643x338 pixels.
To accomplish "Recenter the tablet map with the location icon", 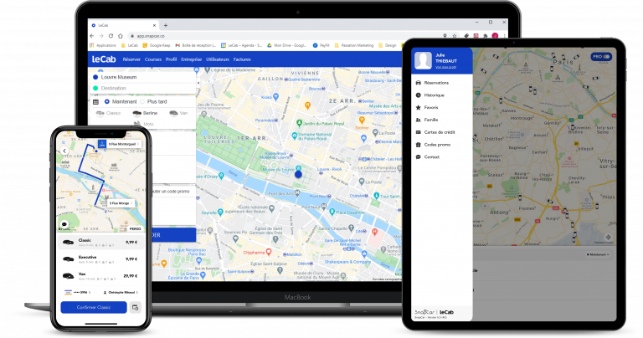I will pyautogui.click(x=609, y=238).
